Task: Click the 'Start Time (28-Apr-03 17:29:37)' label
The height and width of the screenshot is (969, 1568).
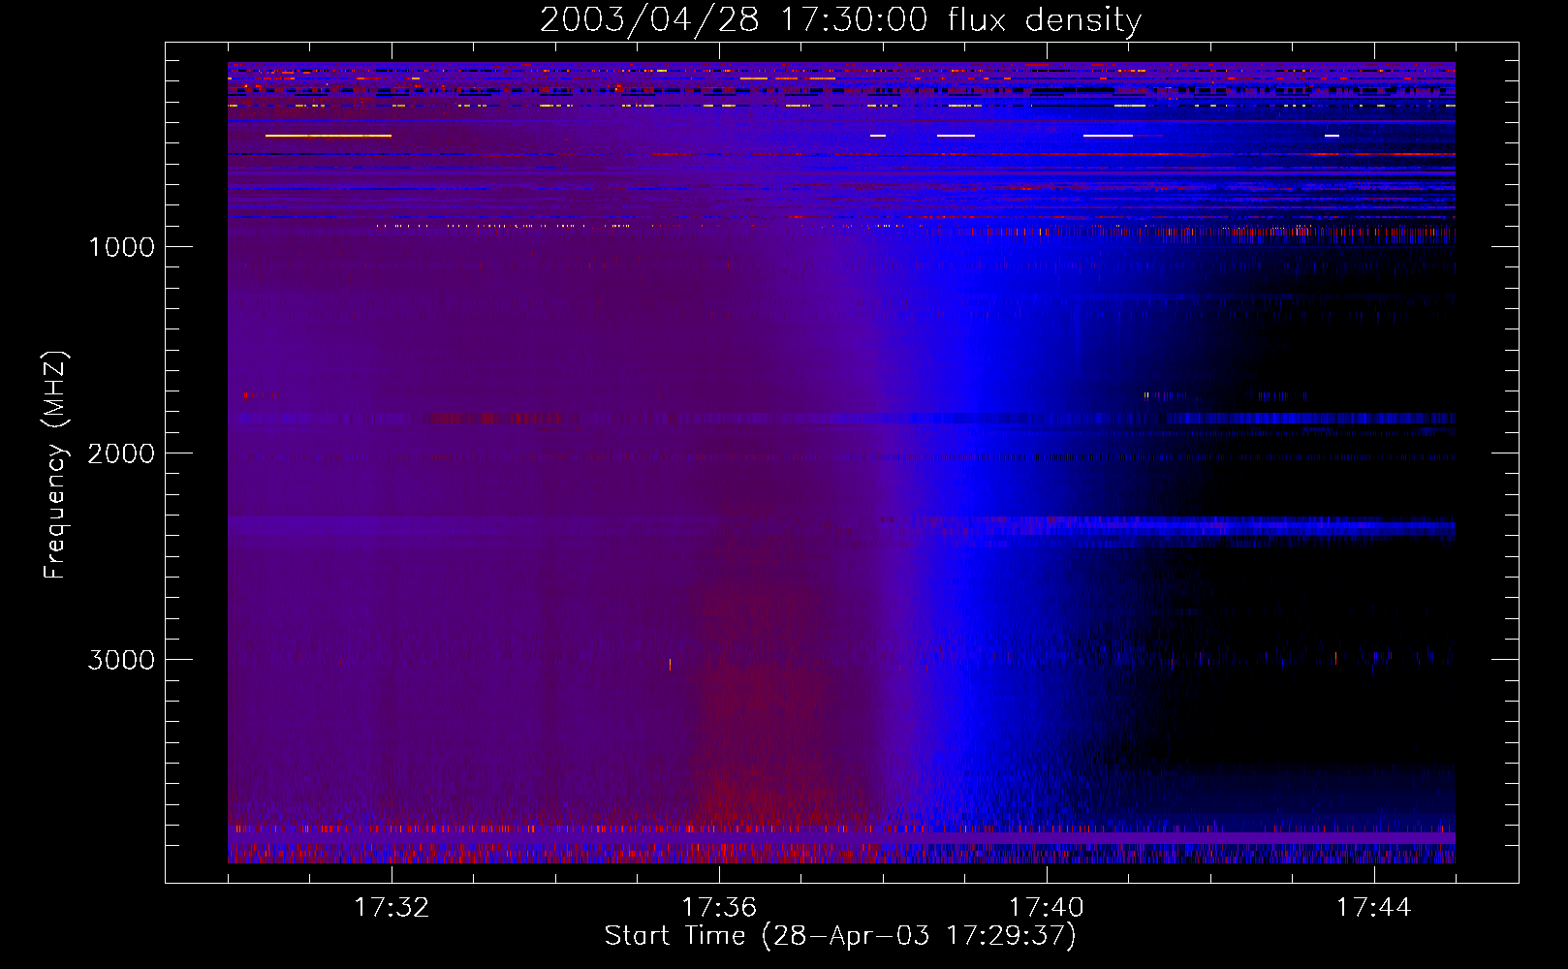Action: (x=840, y=936)
